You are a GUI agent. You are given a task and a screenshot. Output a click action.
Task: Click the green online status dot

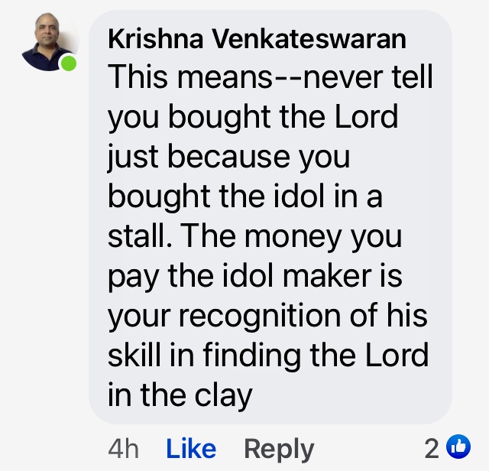[x=69, y=63]
